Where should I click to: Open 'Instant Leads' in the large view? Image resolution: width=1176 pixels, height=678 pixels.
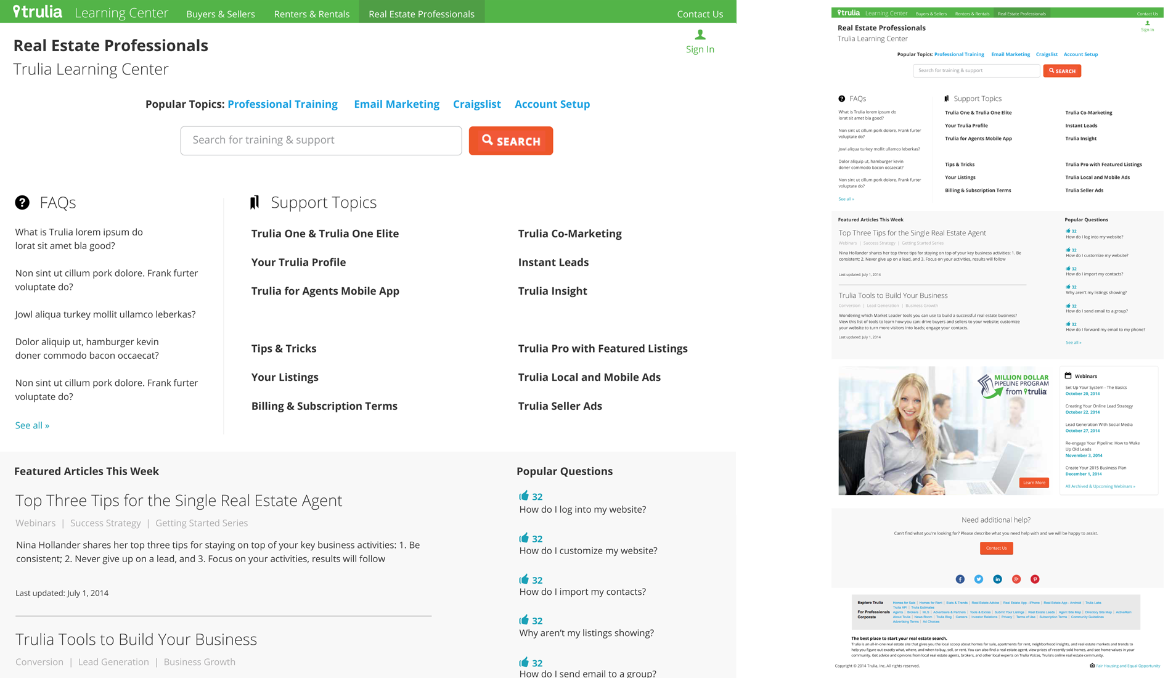tap(553, 262)
